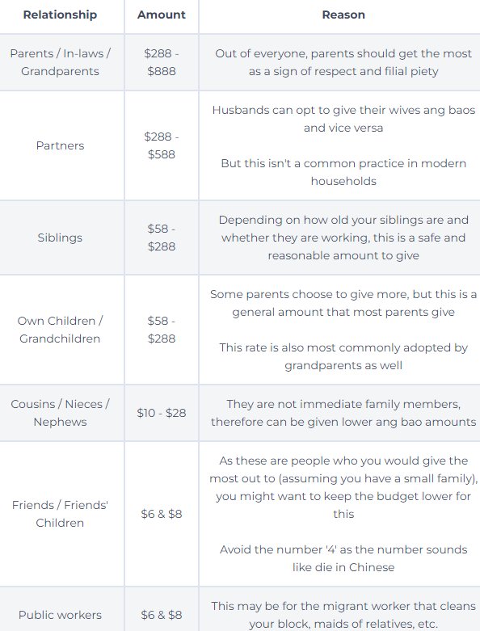This screenshot has width=480, height=631.
Task: Click the text about husbands giving wives ang baos
Action: coord(343,119)
